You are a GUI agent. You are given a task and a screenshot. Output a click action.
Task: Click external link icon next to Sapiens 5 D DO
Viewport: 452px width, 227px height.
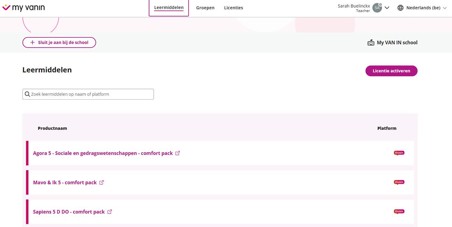pyautogui.click(x=110, y=212)
